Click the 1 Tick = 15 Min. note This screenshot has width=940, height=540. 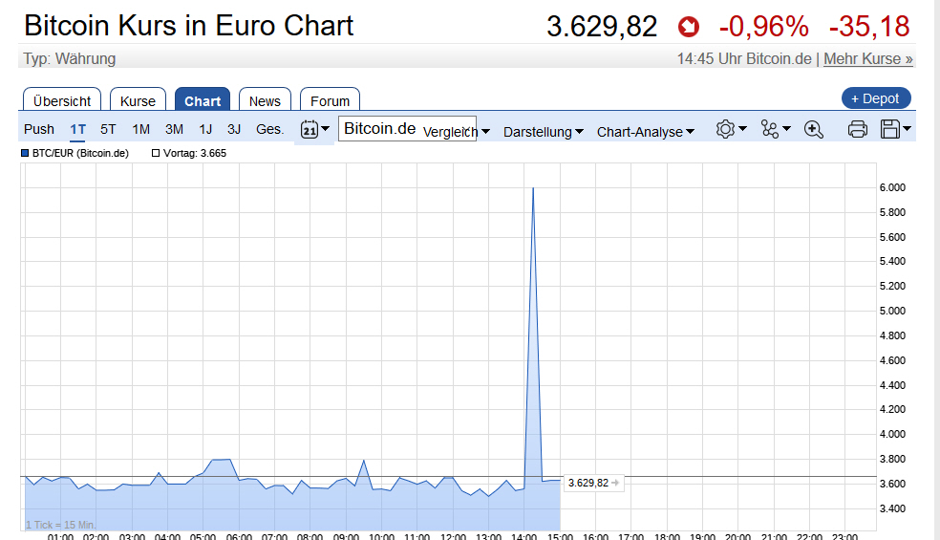tap(60, 525)
